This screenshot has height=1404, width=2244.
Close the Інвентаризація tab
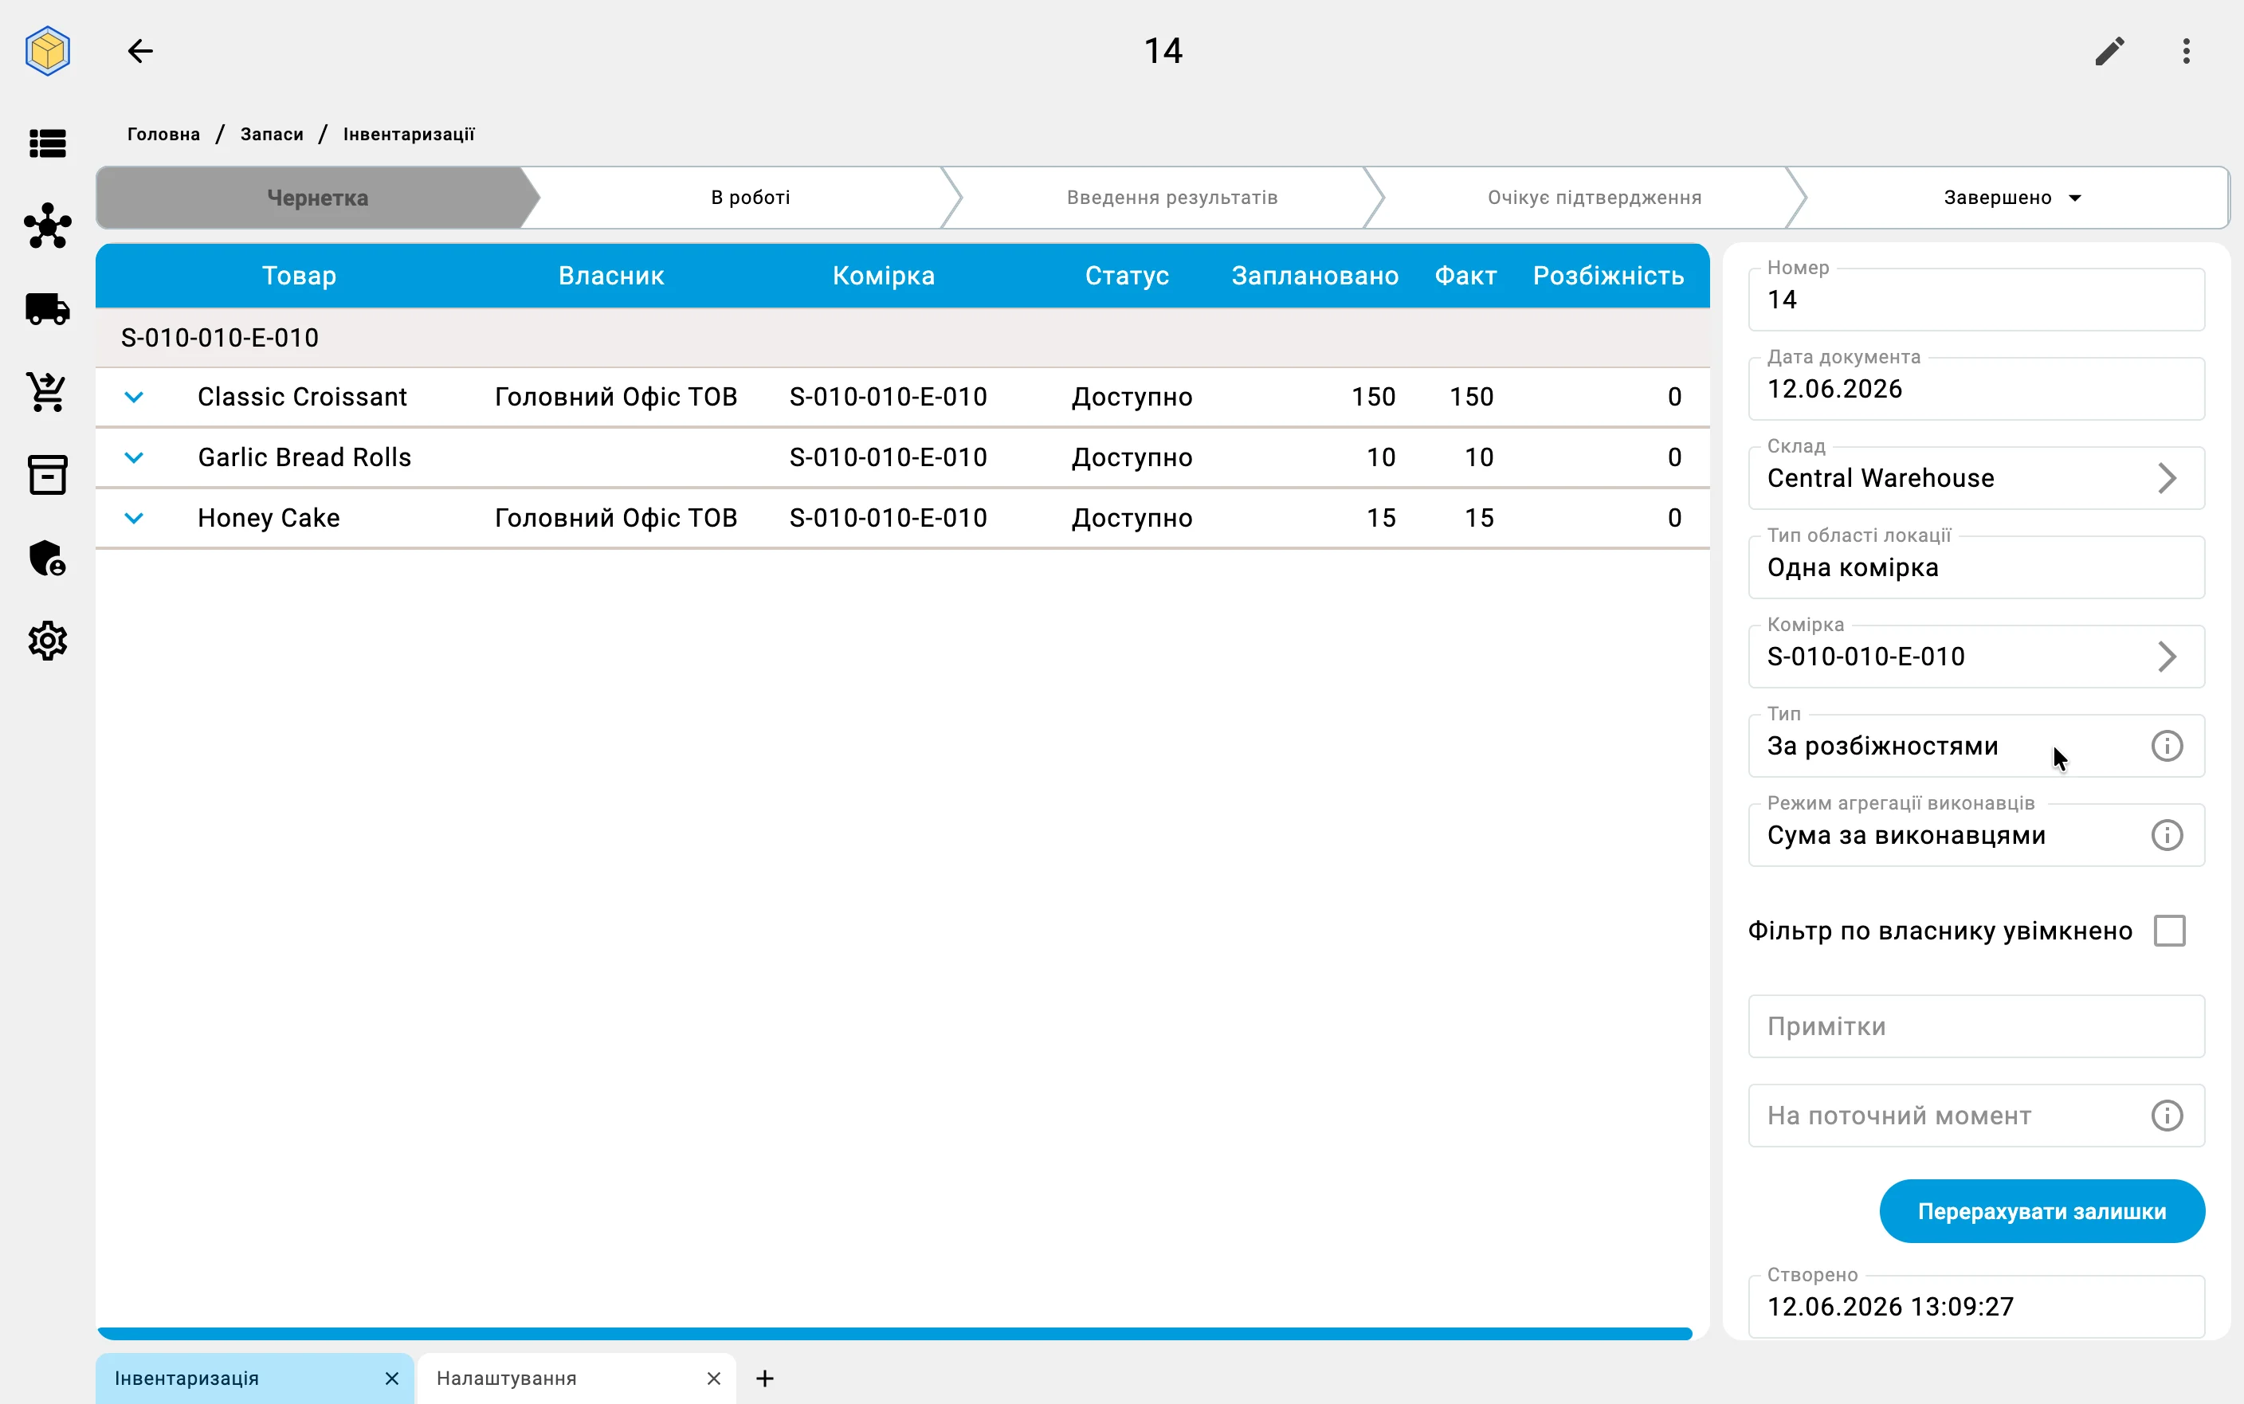point(392,1378)
